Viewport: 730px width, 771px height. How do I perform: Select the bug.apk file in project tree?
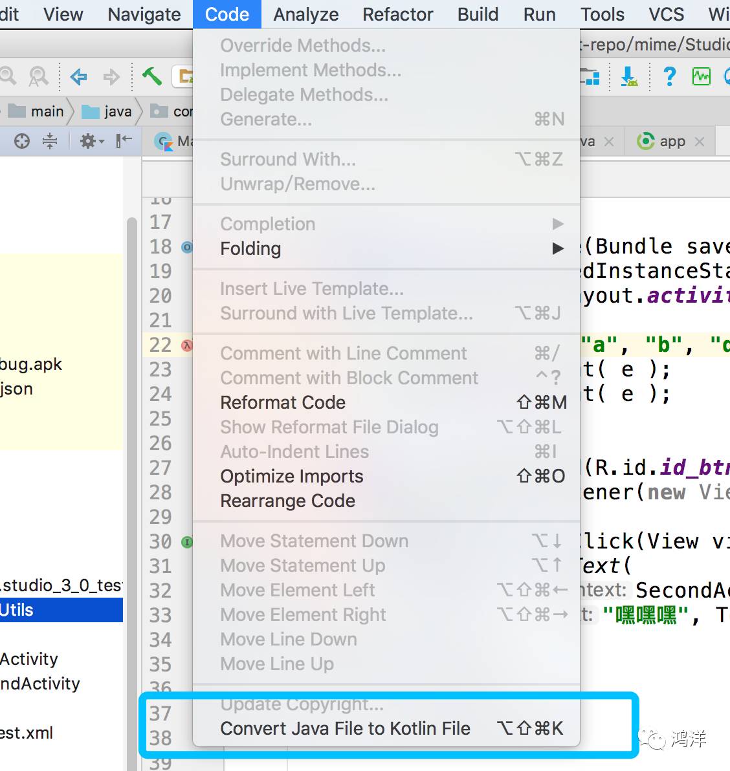pyautogui.click(x=31, y=364)
